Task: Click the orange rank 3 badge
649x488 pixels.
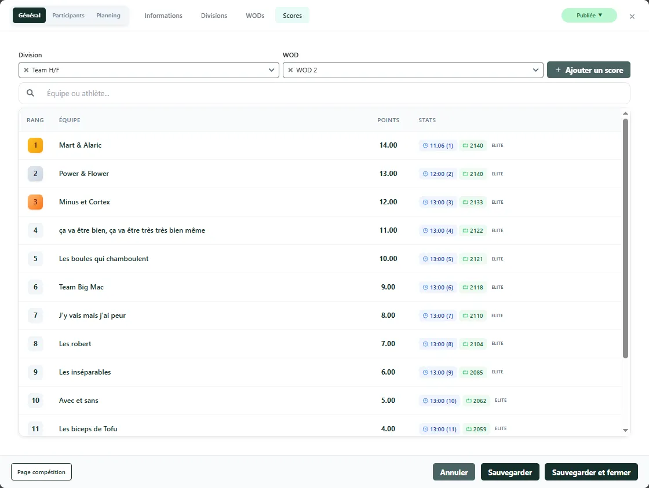Action: 35,202
